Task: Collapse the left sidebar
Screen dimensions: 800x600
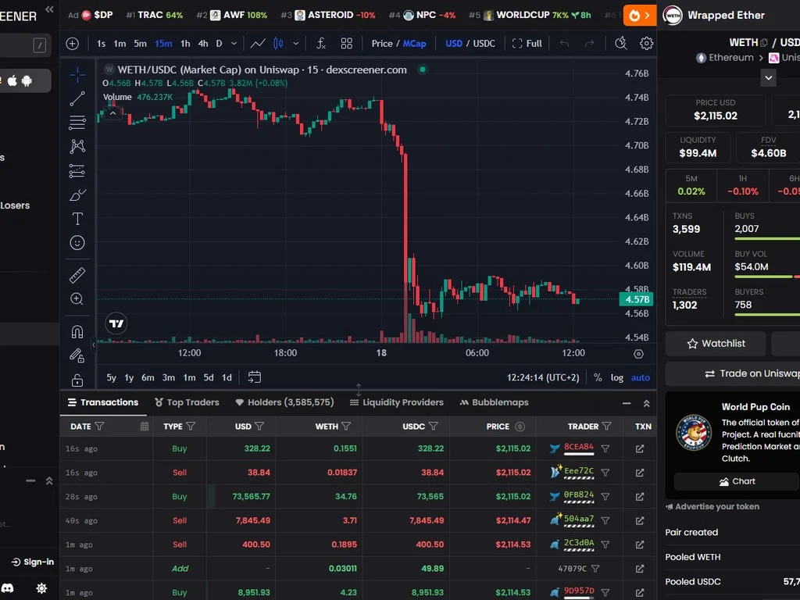Action: 49,9
